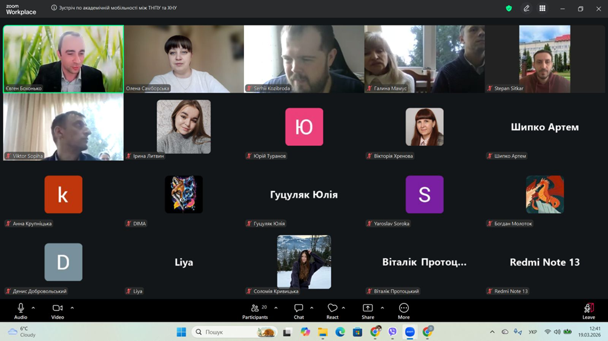Image resolution: width=608 pixels, height=341 pixels.
Task: Expand the arrow next to Participants
Action: (x=276, y=308)
